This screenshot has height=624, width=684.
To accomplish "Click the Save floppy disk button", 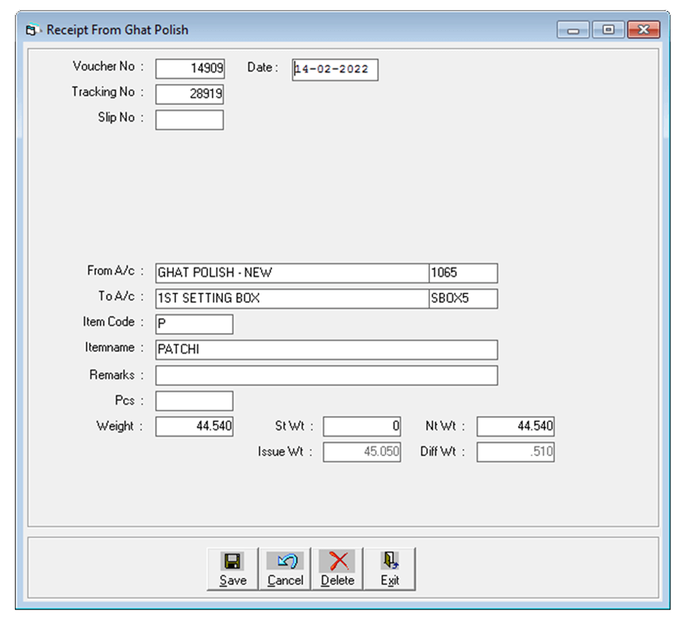I will coord(233,569).
